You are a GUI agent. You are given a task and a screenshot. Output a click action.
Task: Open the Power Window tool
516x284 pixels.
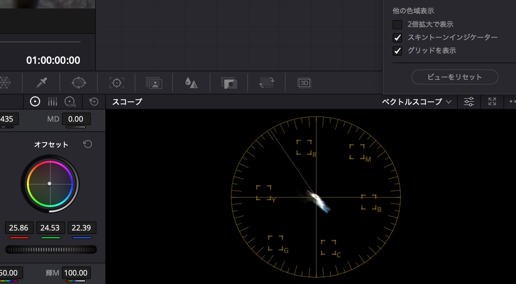tap(79, 83)
